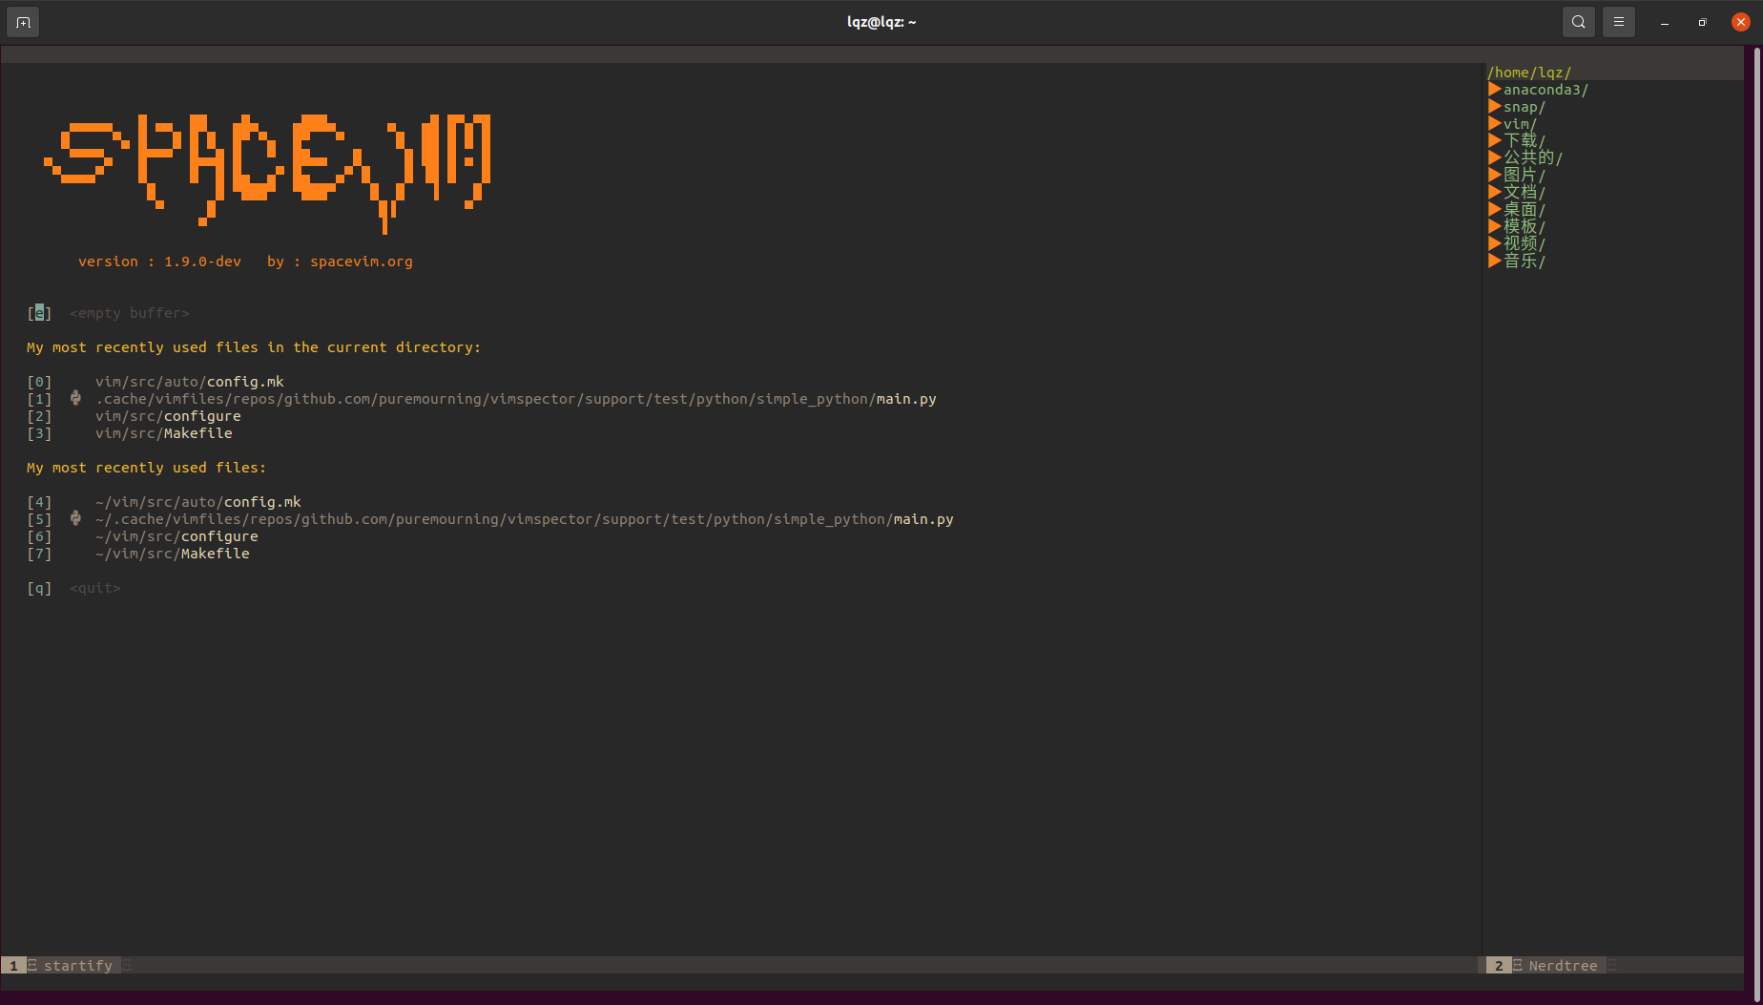The height and width of the screenshot is (1005, 1763).
Task: Click version : 1.9.0-dev text
Action: click(x=159, y=262)
